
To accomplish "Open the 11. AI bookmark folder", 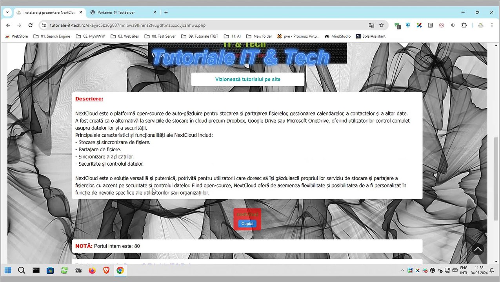I will click(x=232, y=36).
